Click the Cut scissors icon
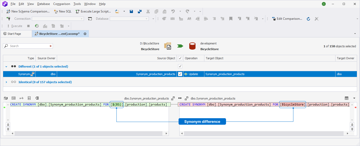This screenshot has width=360, height=146. [x=148, y=11]
